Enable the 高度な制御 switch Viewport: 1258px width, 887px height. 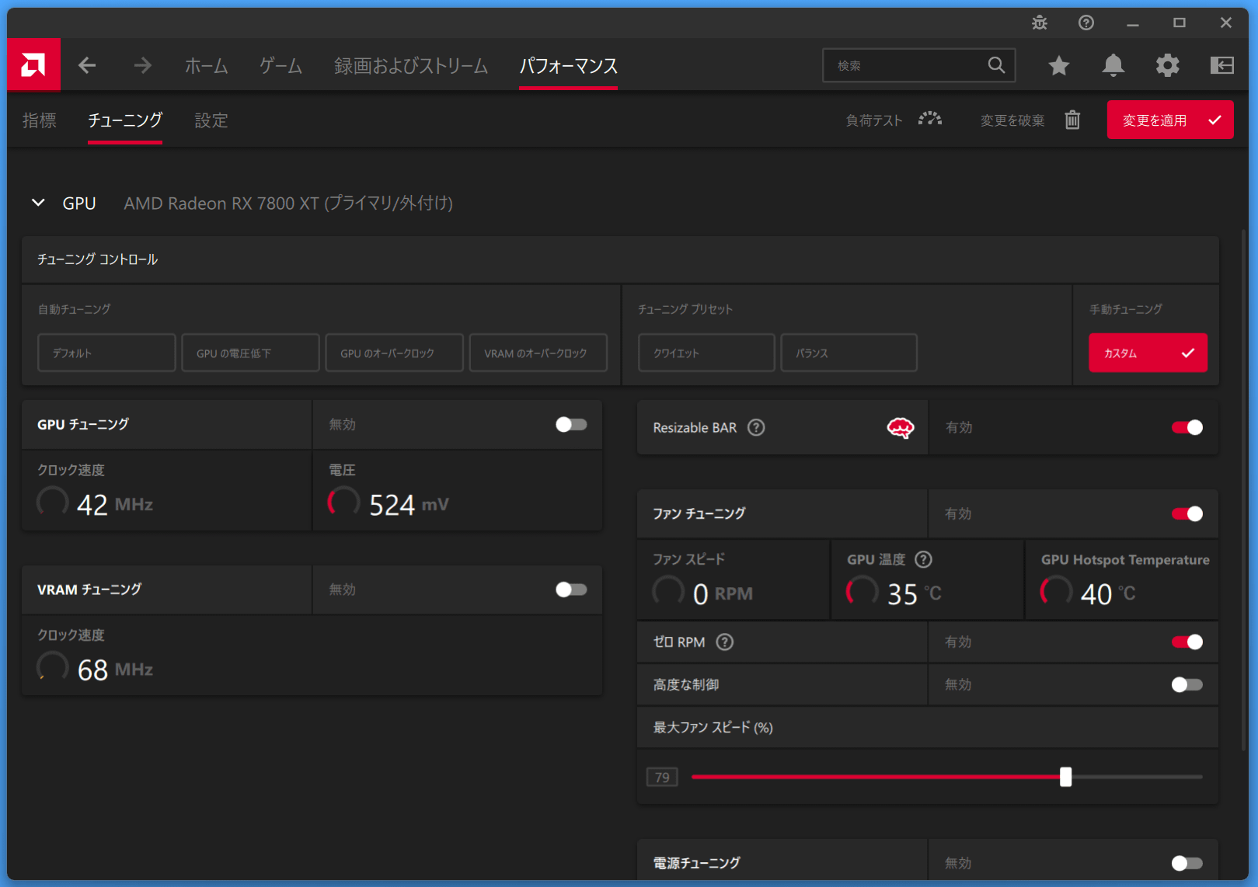(1187, 684)
